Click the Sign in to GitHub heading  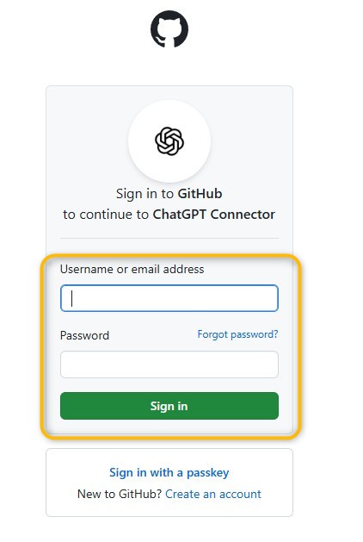(x=169, y=194)
